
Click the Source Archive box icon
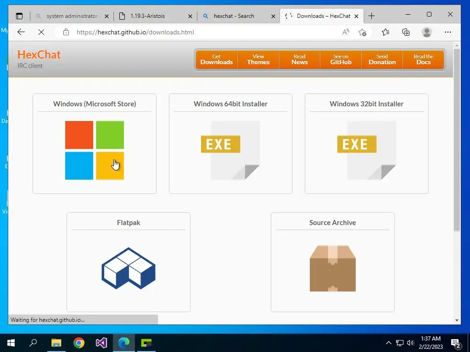333,268
